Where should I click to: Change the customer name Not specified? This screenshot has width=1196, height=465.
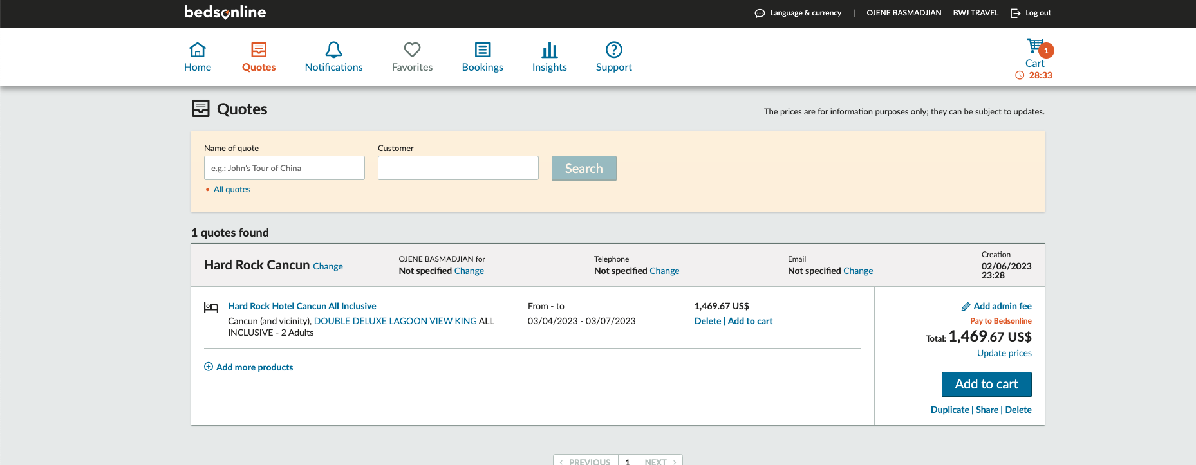coord(469,271)
